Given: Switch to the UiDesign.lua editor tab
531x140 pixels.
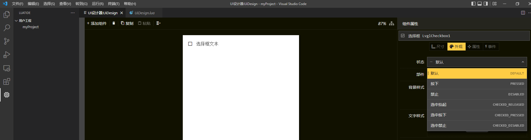Looking at the screenshot, I should click(x=144, y=13).
